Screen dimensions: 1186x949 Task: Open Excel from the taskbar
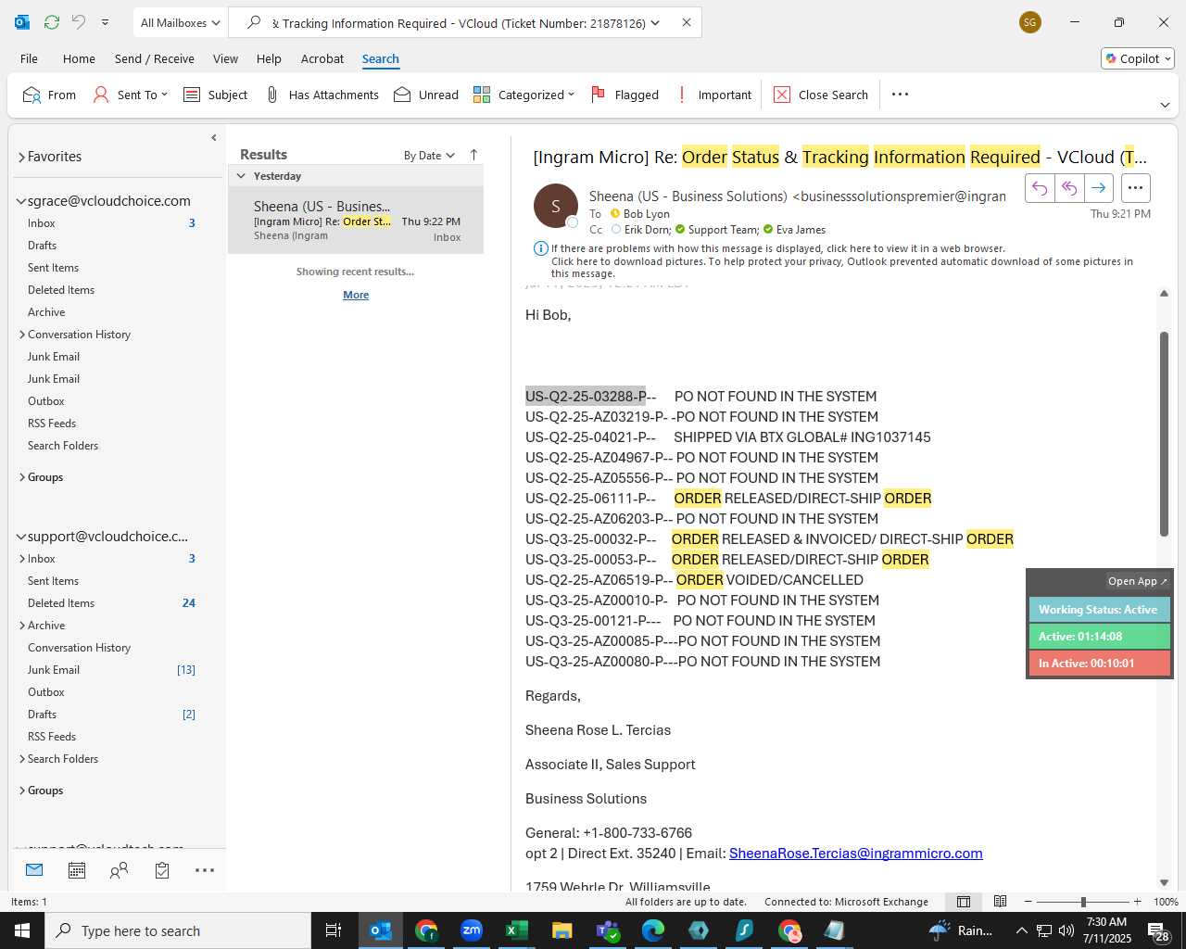tap(517, 930)
